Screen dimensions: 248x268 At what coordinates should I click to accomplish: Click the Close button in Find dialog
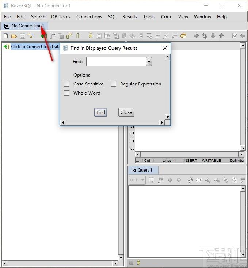(126, 112)
